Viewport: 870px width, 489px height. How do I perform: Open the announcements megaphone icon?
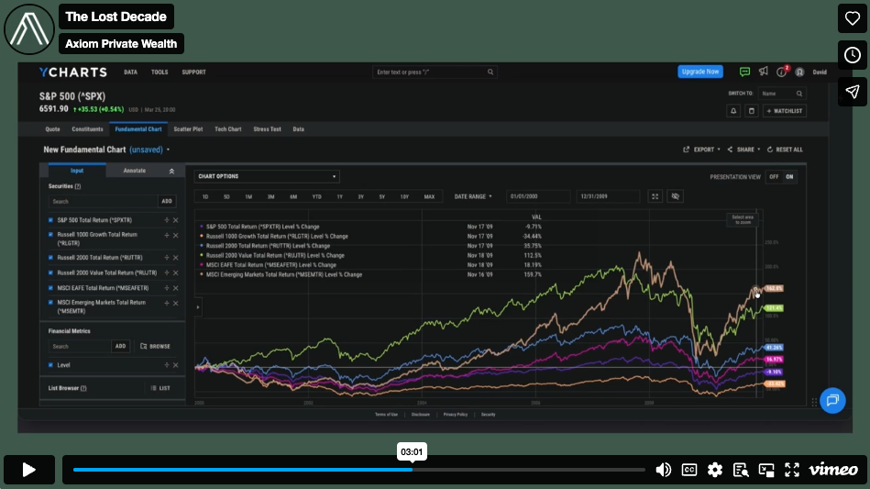[x=764, y=72]
